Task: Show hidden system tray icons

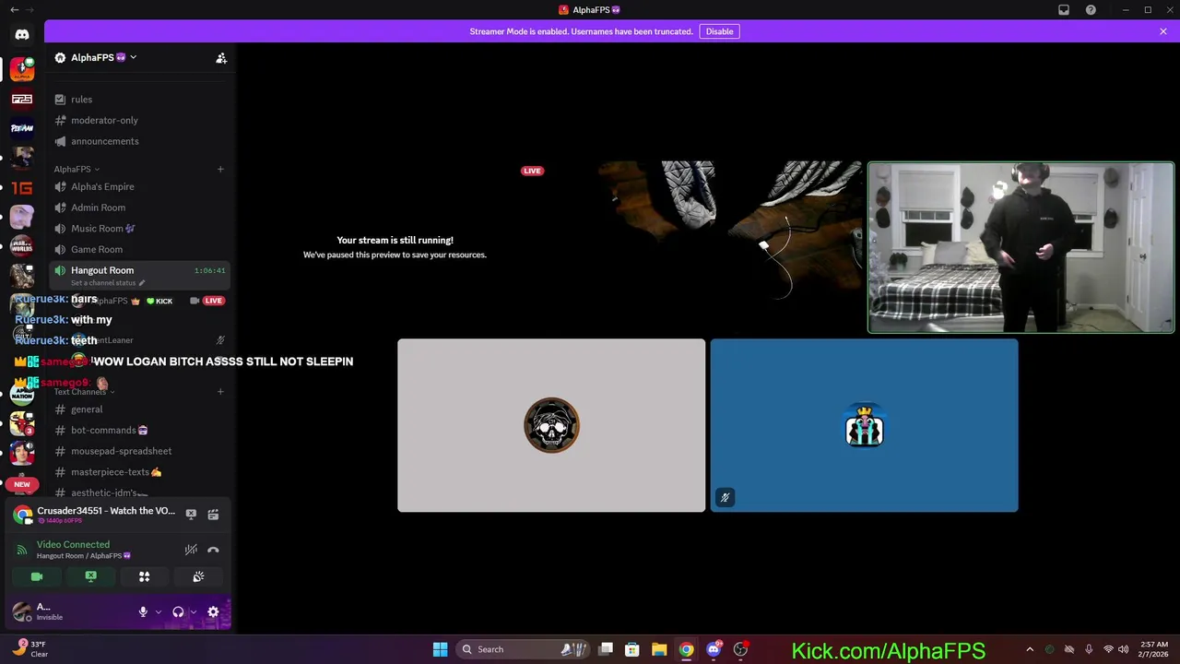Action: coord(1030,649)
